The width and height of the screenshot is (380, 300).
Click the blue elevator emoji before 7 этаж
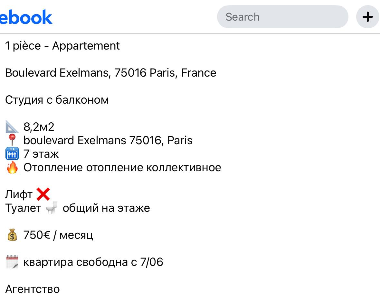[12, 154]
